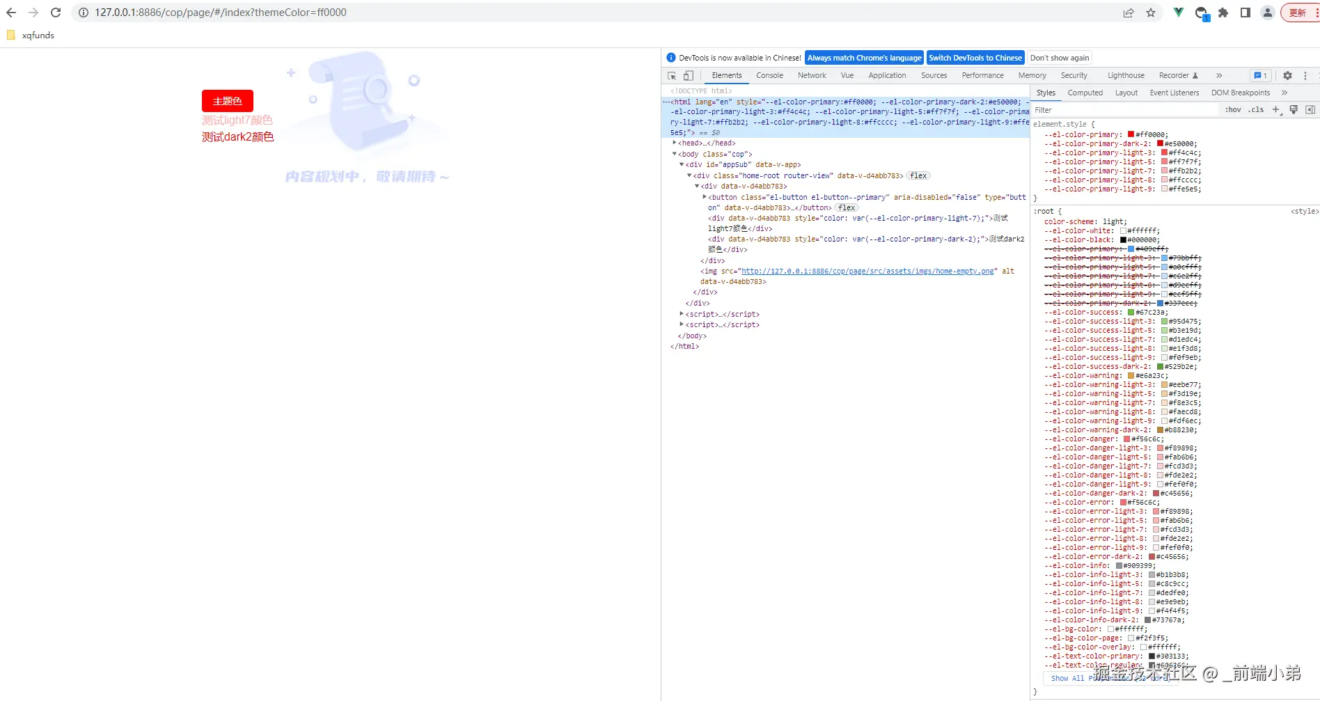The height and width of the screenshot is (701, 1320).
Task: Click the flex badge on home-root div
Action: tap(918, 176)
